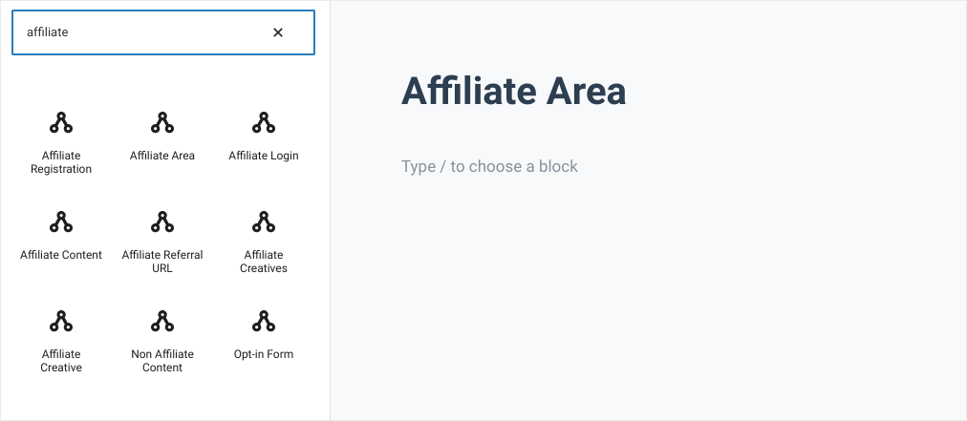
Task: Insert the Affiliate Referral URL block icon
Action: [162, 221]
